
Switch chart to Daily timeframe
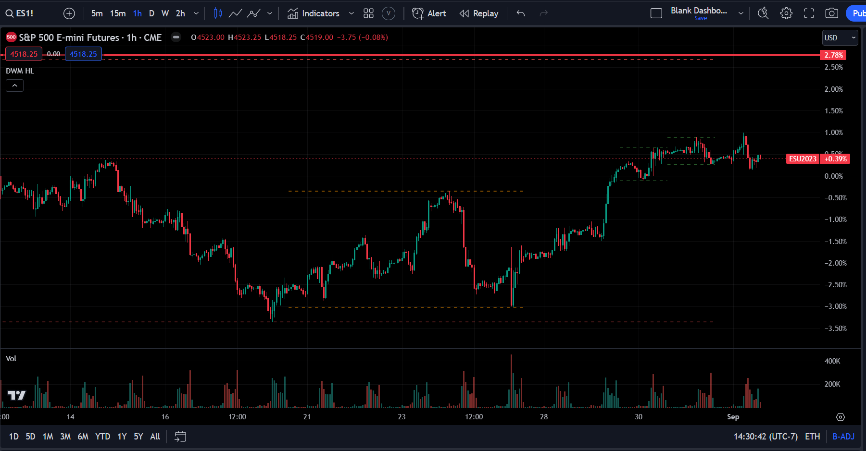[x=151, y=13]
